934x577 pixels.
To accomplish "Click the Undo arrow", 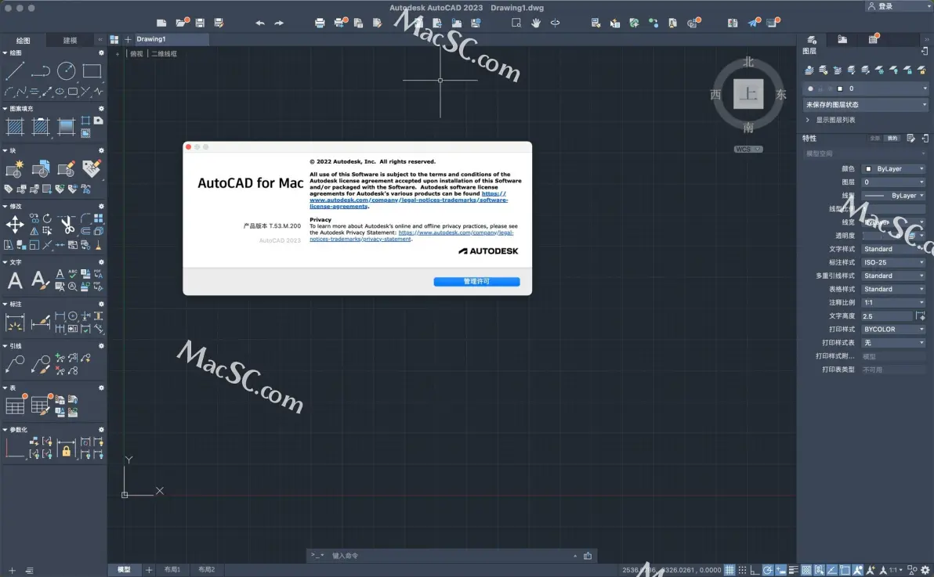I will (259, 23).
